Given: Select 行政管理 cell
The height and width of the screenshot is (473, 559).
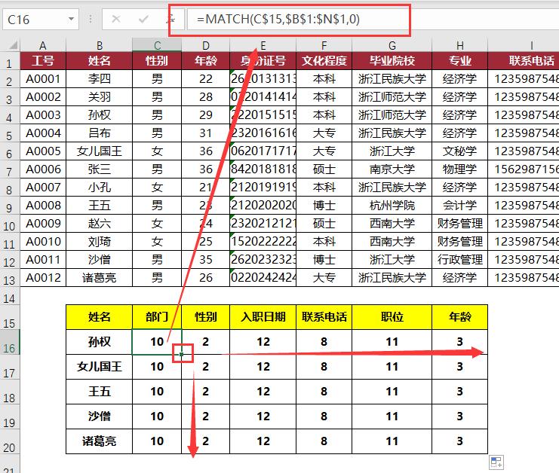Looking at the screenshot, I should pyautogui.click(x=459, y=259).
